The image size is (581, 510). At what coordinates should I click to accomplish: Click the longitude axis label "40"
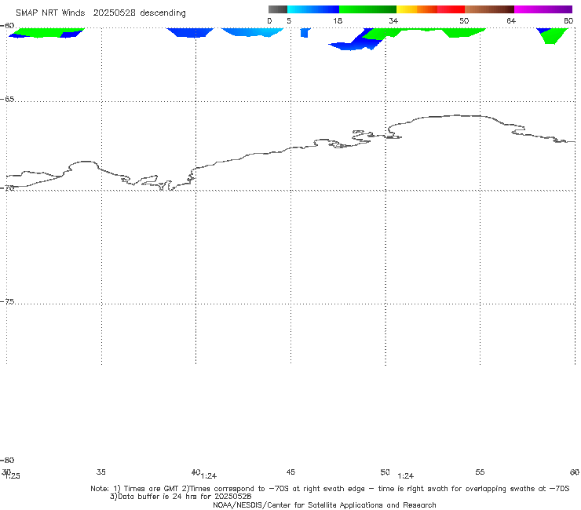(195, 472)
